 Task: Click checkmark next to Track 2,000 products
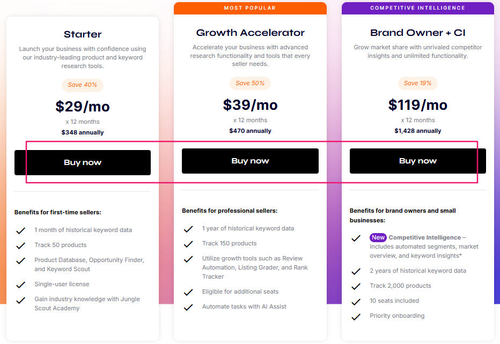tap(356, 286)
